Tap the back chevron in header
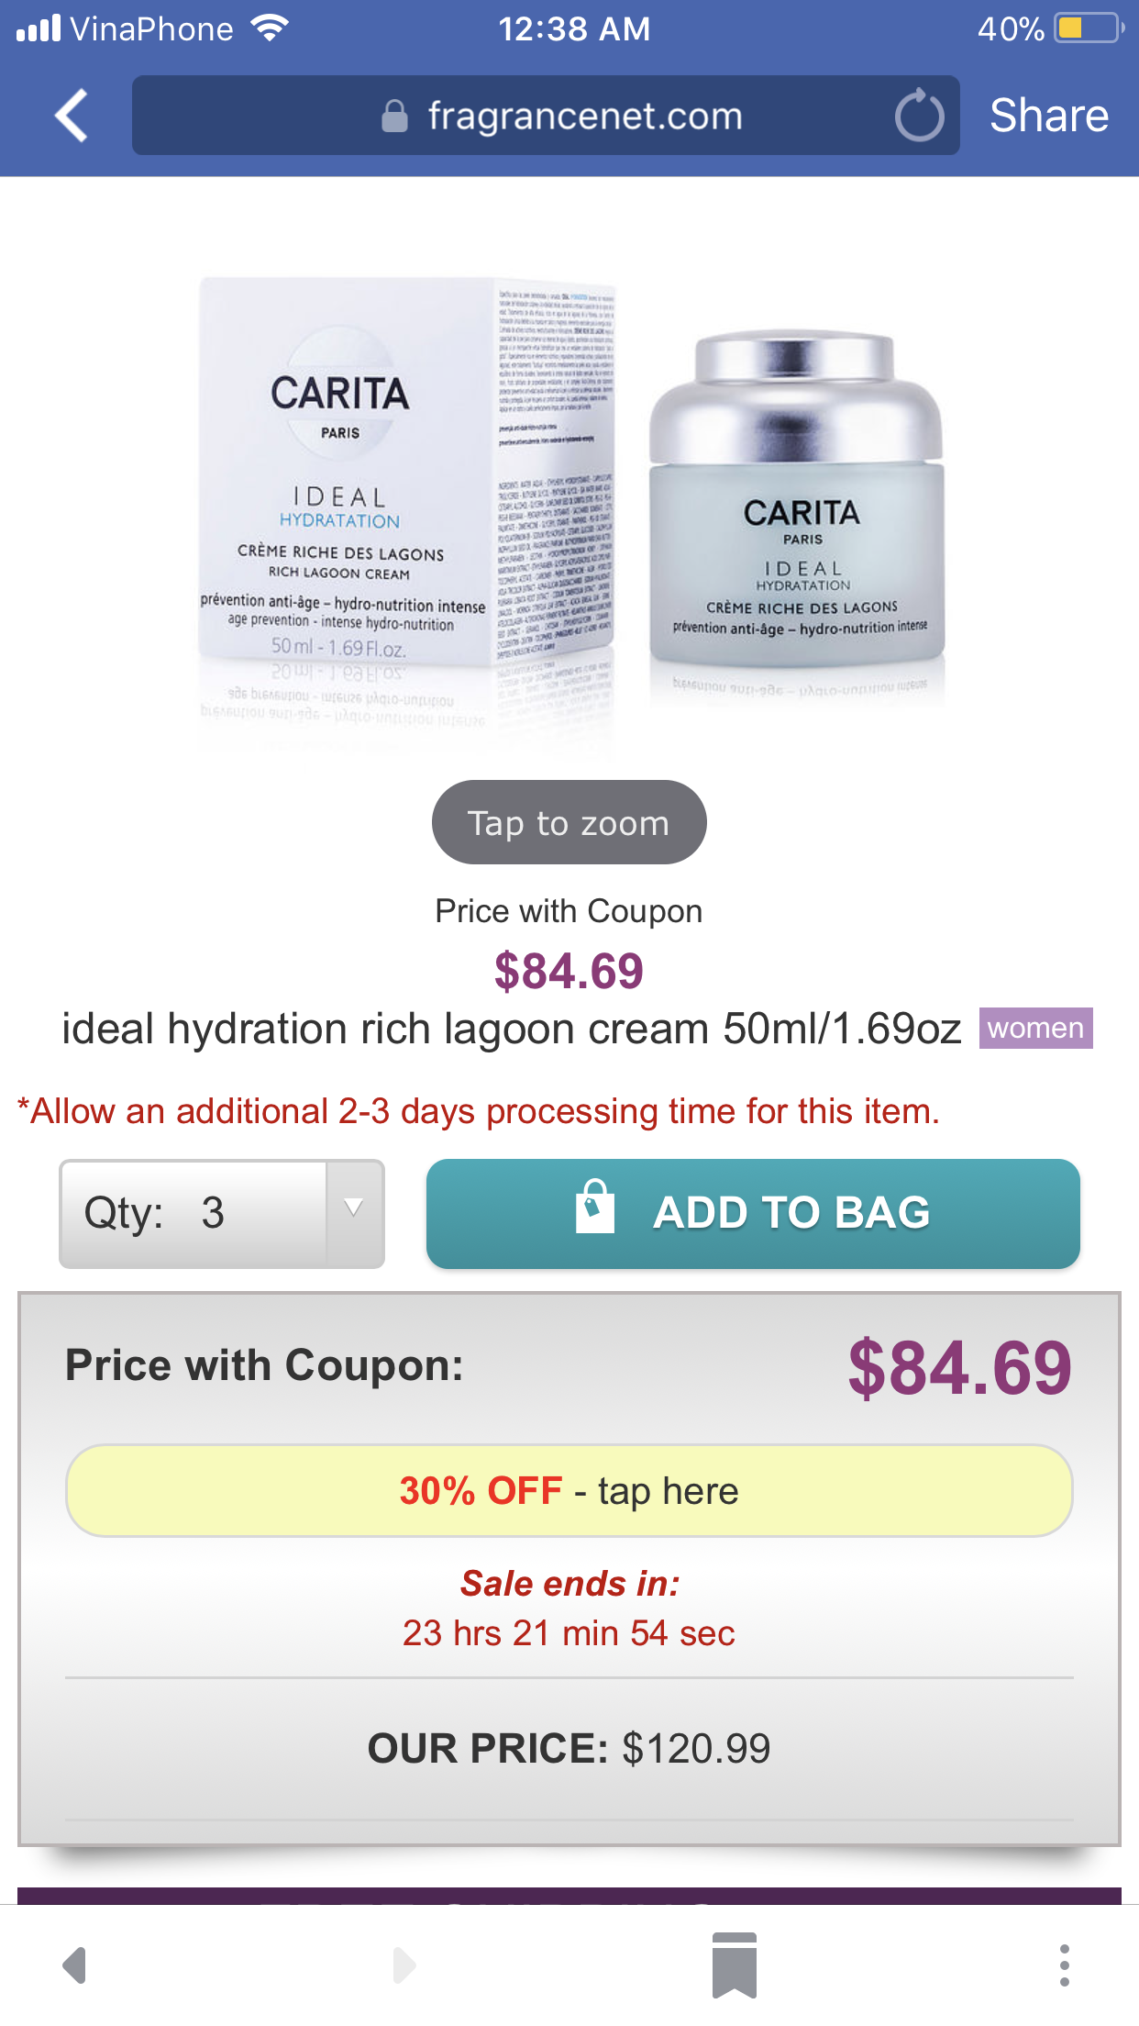The height and width of the screenshot is (2026, 1139). pyautogui.click(x=72, y=116)
